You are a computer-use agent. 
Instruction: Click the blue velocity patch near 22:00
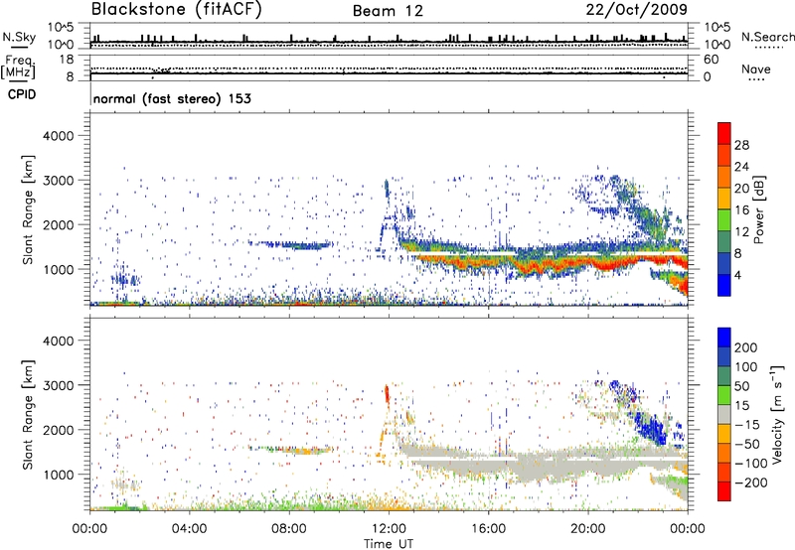649,426
